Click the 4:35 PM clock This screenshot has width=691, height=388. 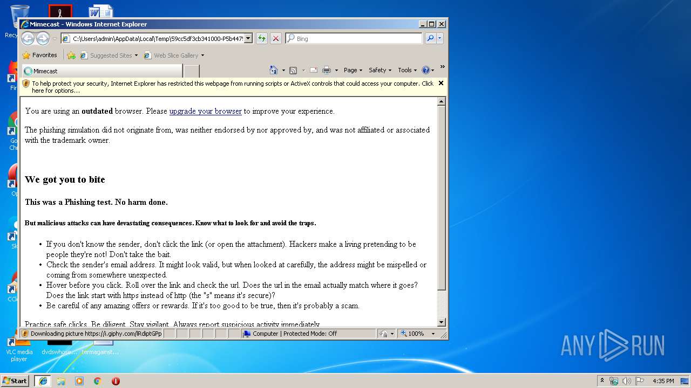(x=663, y=381)
